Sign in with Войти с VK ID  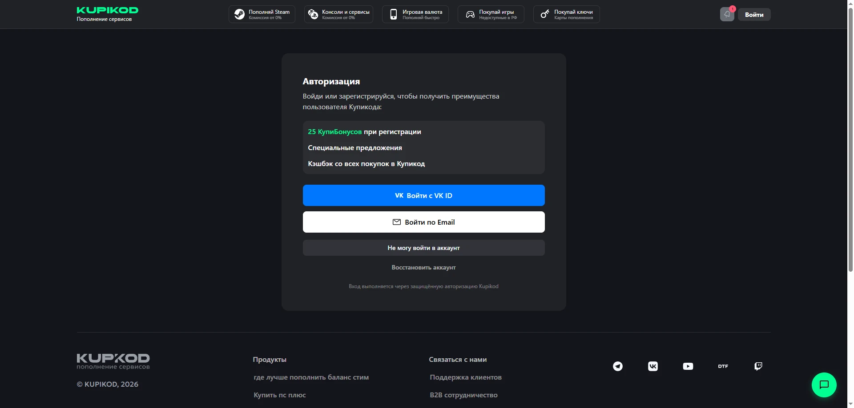click(424, 195)
